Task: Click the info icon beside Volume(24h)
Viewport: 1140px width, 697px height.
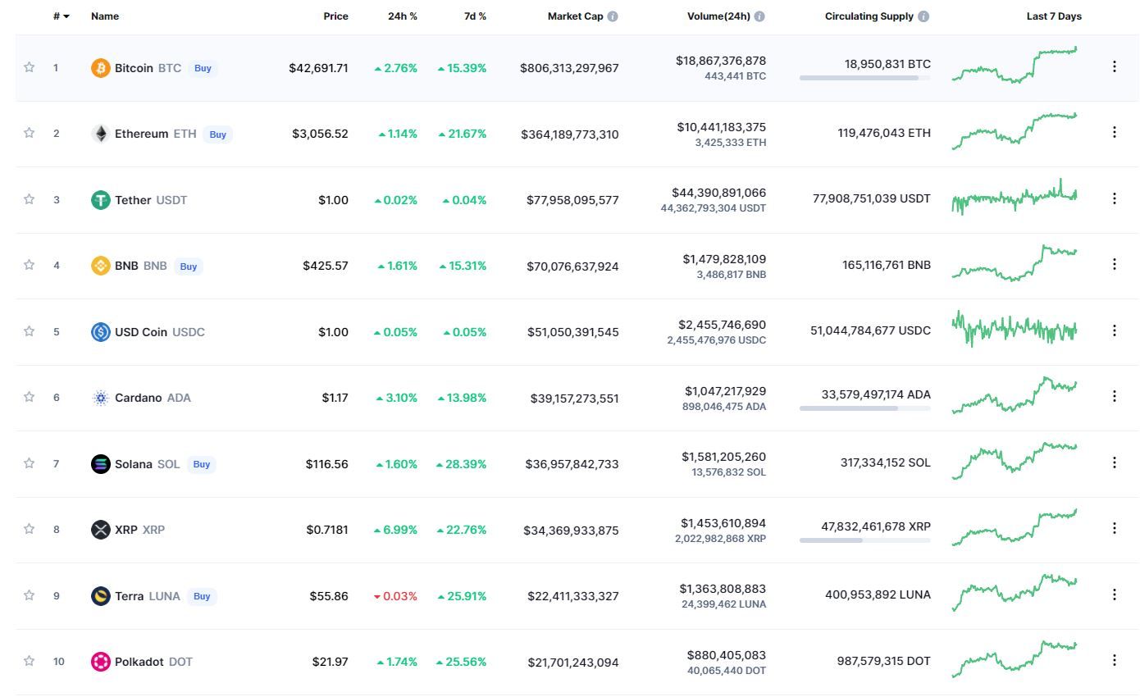Action: coord(759,16)
